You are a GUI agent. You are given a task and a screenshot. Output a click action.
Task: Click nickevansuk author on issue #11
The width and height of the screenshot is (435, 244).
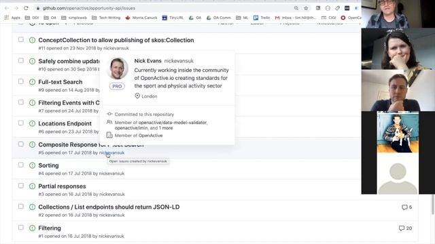116,48
